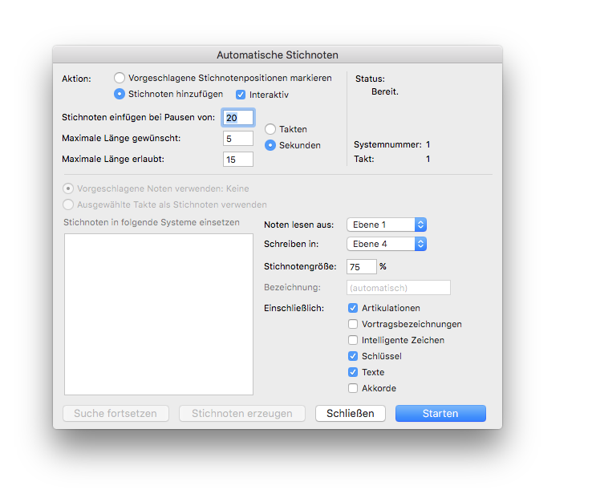The height and width of the screenshot is (502, 592).
Task: Click the Starten button
Action: (x=440, y=413)
